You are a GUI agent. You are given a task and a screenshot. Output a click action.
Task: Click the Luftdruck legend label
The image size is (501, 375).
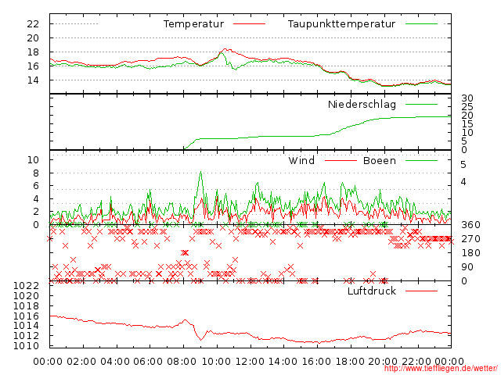372,291
